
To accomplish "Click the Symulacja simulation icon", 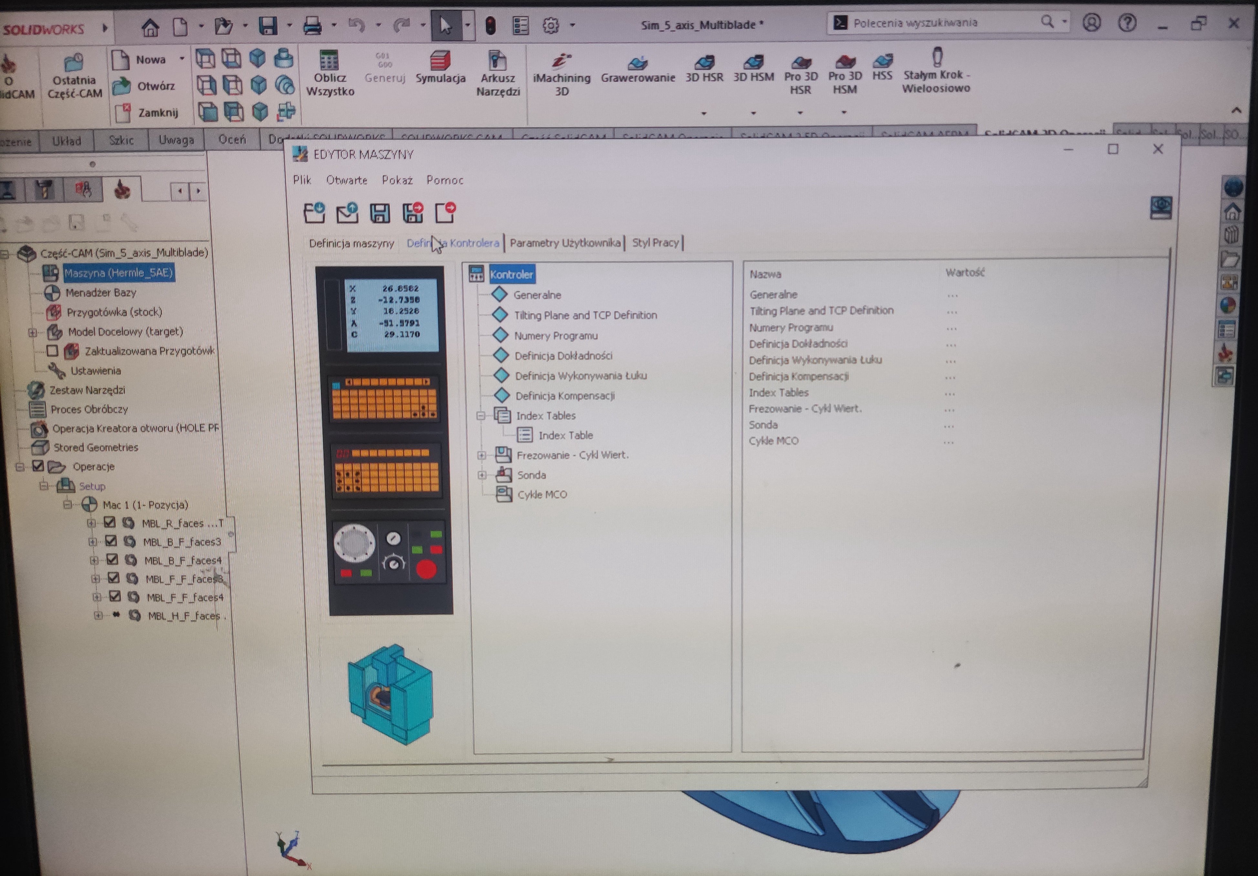I will [x=440, y=60].
